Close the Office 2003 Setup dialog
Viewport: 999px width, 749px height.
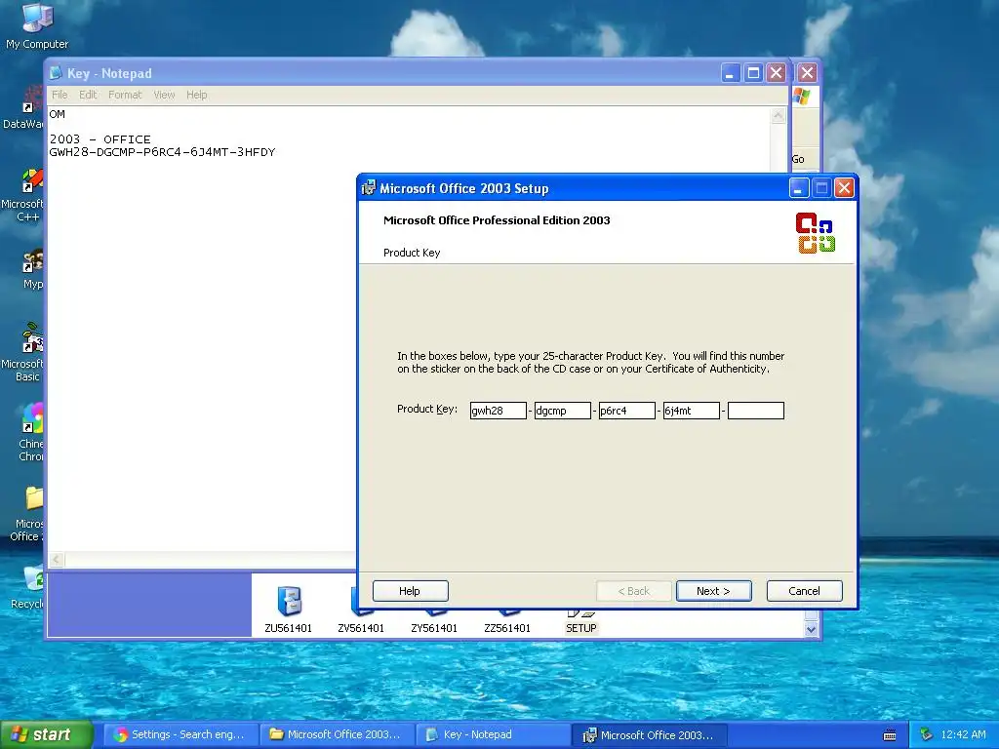point(844,188)
